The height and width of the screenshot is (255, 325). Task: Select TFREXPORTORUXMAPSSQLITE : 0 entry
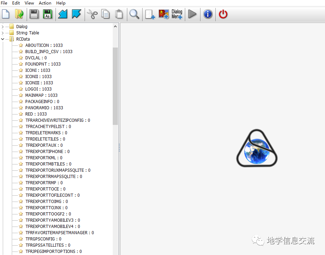click(x=58, y=170)
